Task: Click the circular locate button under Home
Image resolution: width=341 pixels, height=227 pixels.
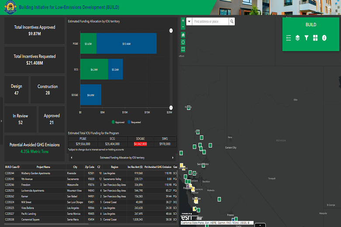Action: click(183, 42)
